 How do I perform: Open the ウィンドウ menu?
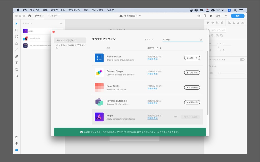point(97,10)
